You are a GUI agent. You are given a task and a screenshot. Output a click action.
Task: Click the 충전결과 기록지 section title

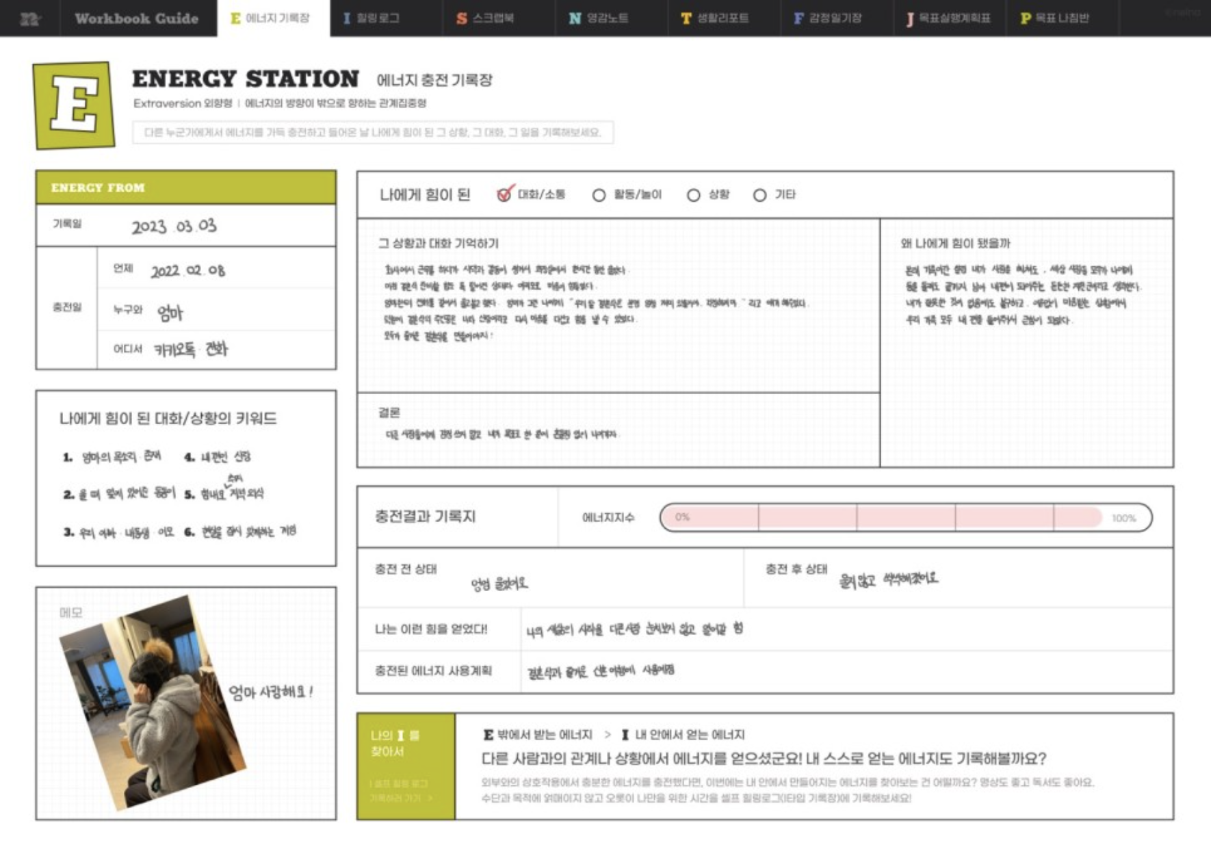coord(425,517)
